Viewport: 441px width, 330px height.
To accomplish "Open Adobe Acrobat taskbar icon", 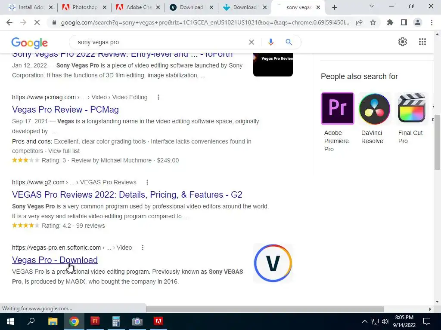I will (158, 321).
